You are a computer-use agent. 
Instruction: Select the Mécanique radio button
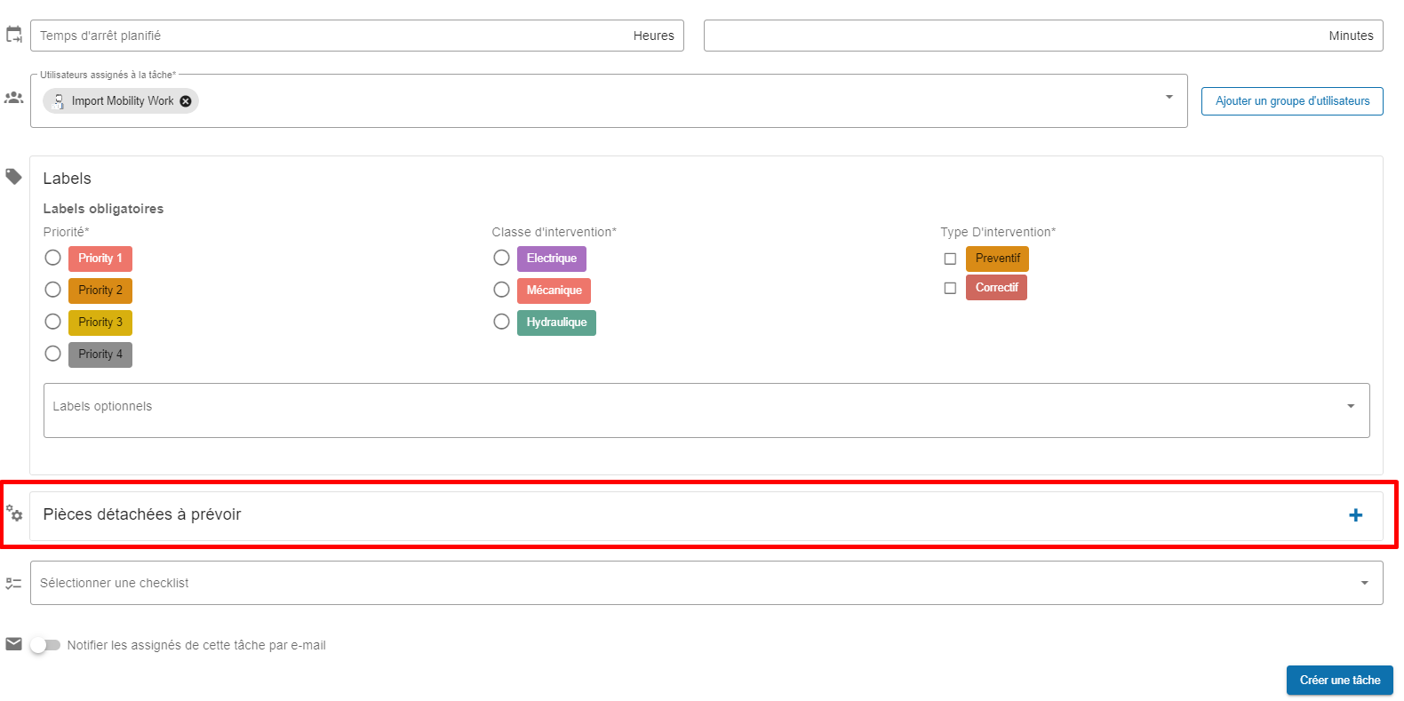click(x=502, y=290)
